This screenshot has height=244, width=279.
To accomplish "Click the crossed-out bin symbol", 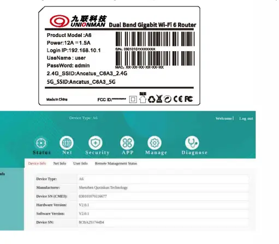I will (x=159, y=99).
